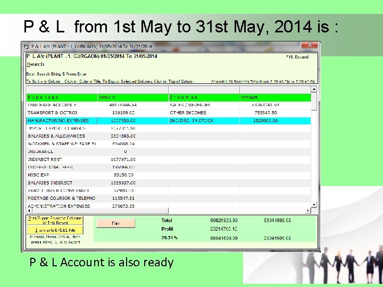This screenshot has width=383, height=287.
Task: Click horizontal scrollbar right arrow
Action: coord(308,210)
